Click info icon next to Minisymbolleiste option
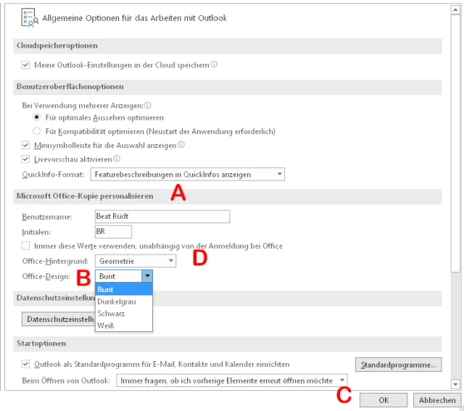The image size is (464, 411). pos(181,145)
